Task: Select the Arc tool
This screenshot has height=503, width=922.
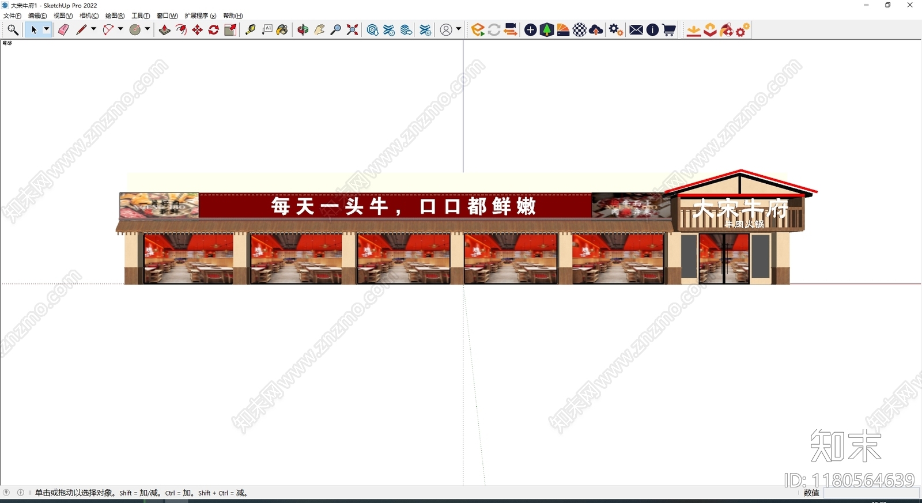Action: 108,30
